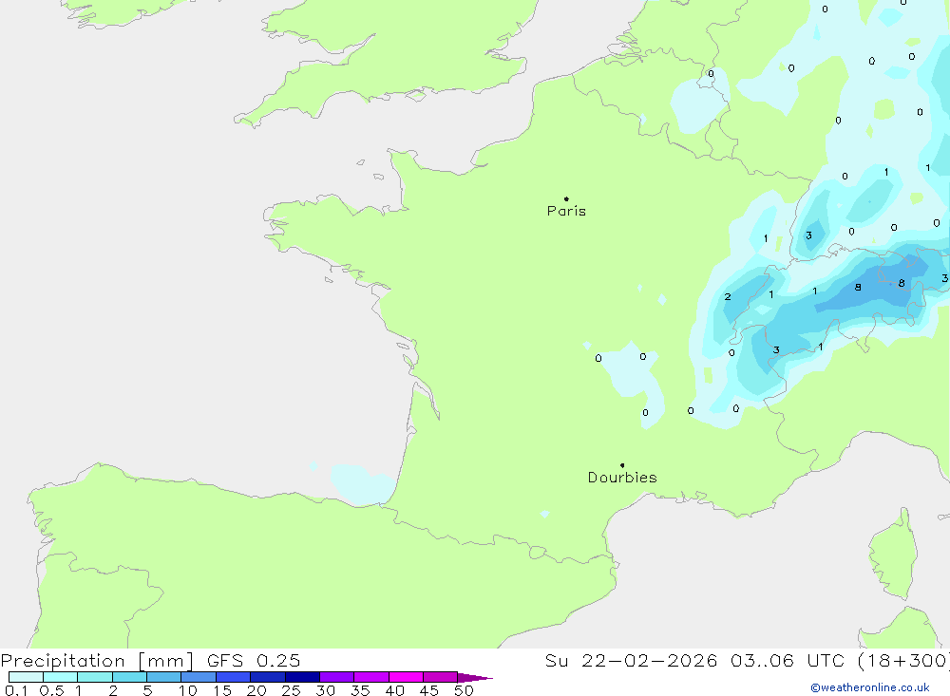950x696 pixels.
Task: Pick the 20–25 mm legend swatch
Action: tap(268, 677)
